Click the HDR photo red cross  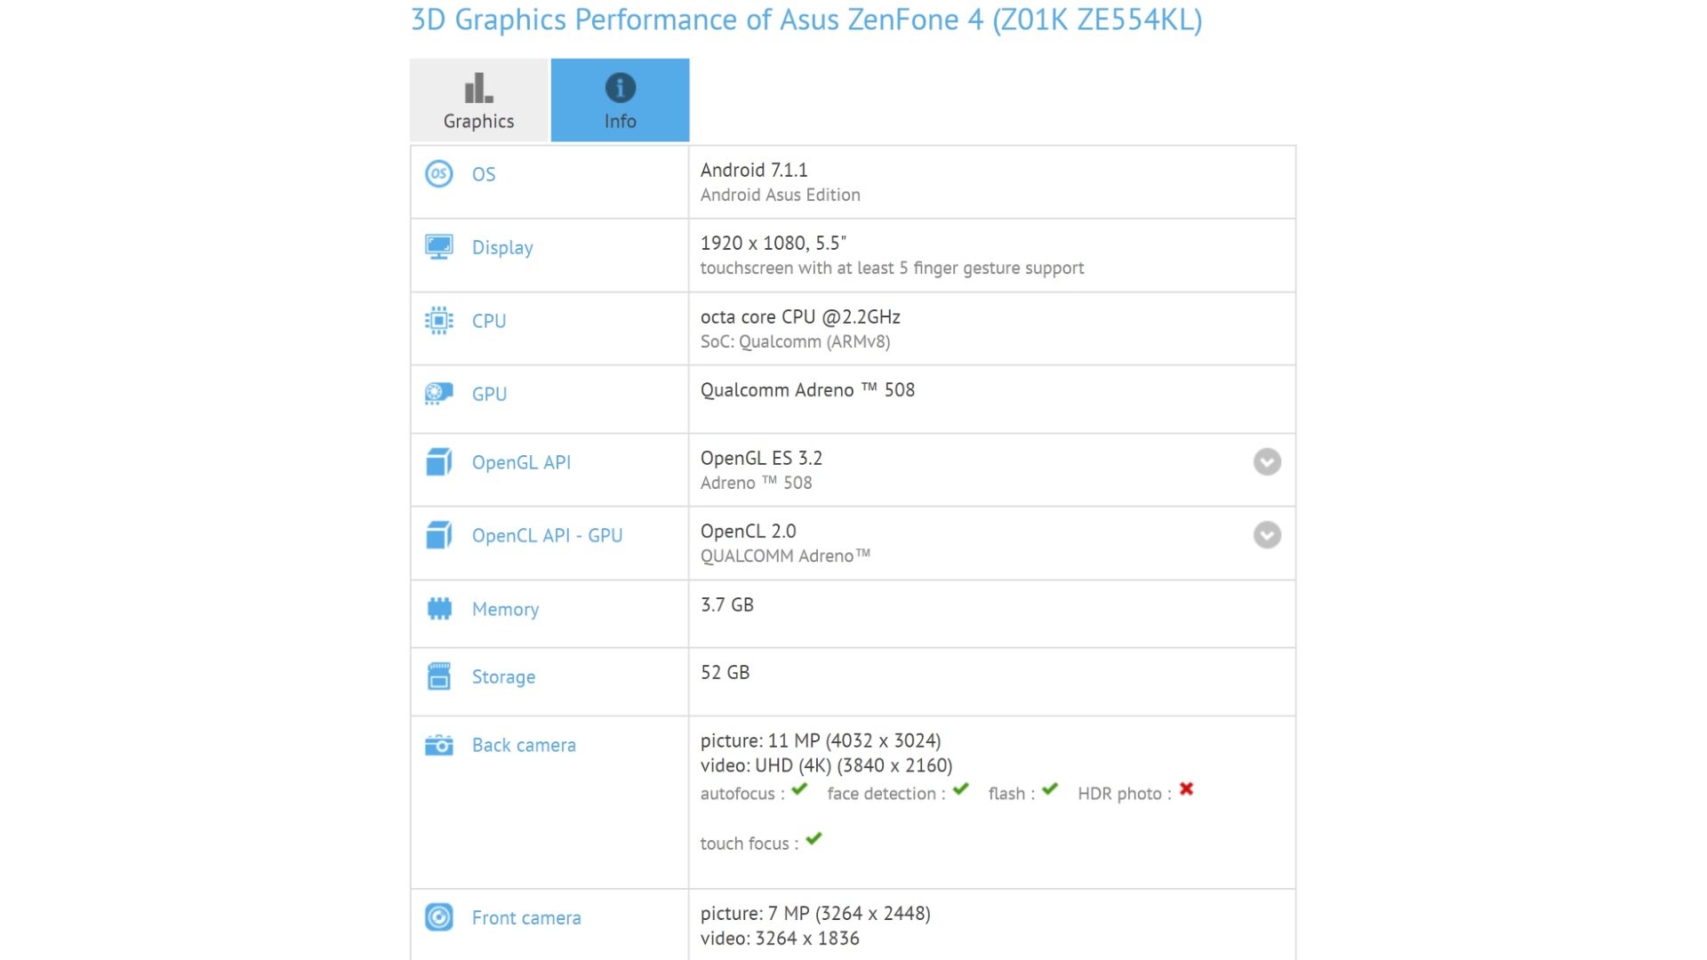pyautogui.click(x=1186, y=789)
